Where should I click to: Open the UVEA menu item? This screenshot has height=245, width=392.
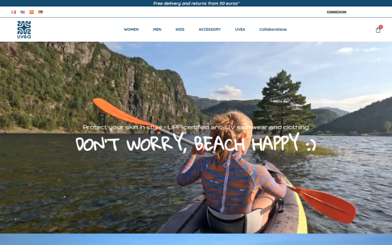pyautogui.click(x=240, y=29)
